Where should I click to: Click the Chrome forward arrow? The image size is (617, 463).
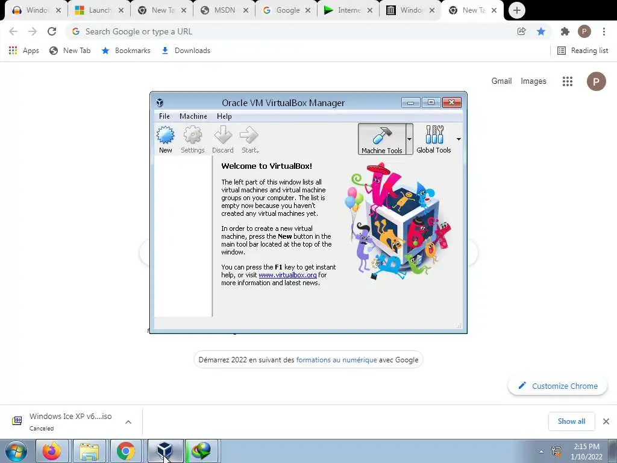click(33, 31)
